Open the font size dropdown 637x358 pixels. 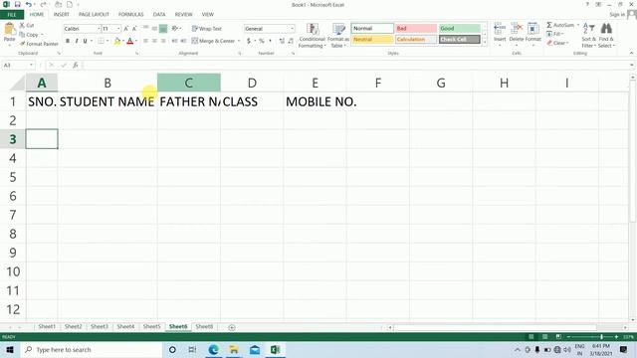(x=118, y=29)
